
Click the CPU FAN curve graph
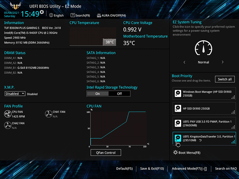[118, 128]
